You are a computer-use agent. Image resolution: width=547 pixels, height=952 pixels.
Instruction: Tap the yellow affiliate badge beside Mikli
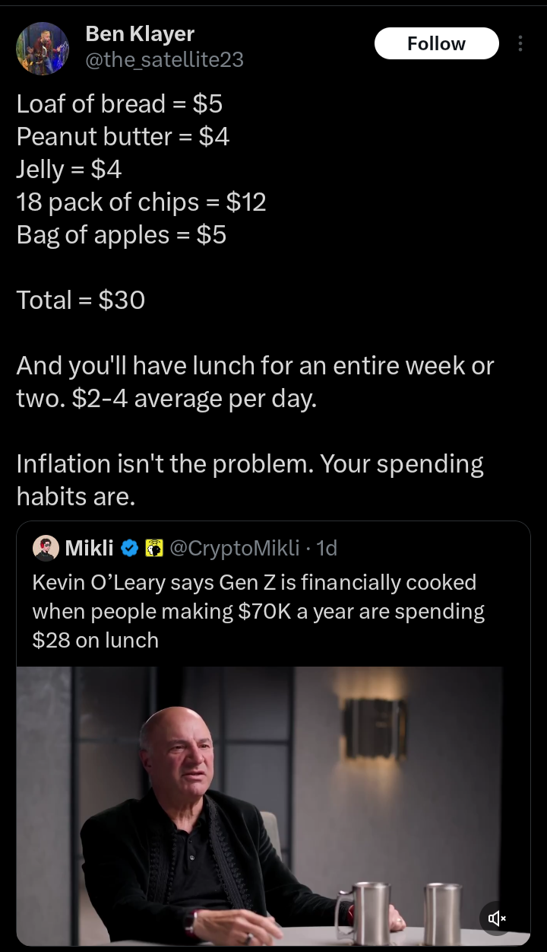coord(154,548)
